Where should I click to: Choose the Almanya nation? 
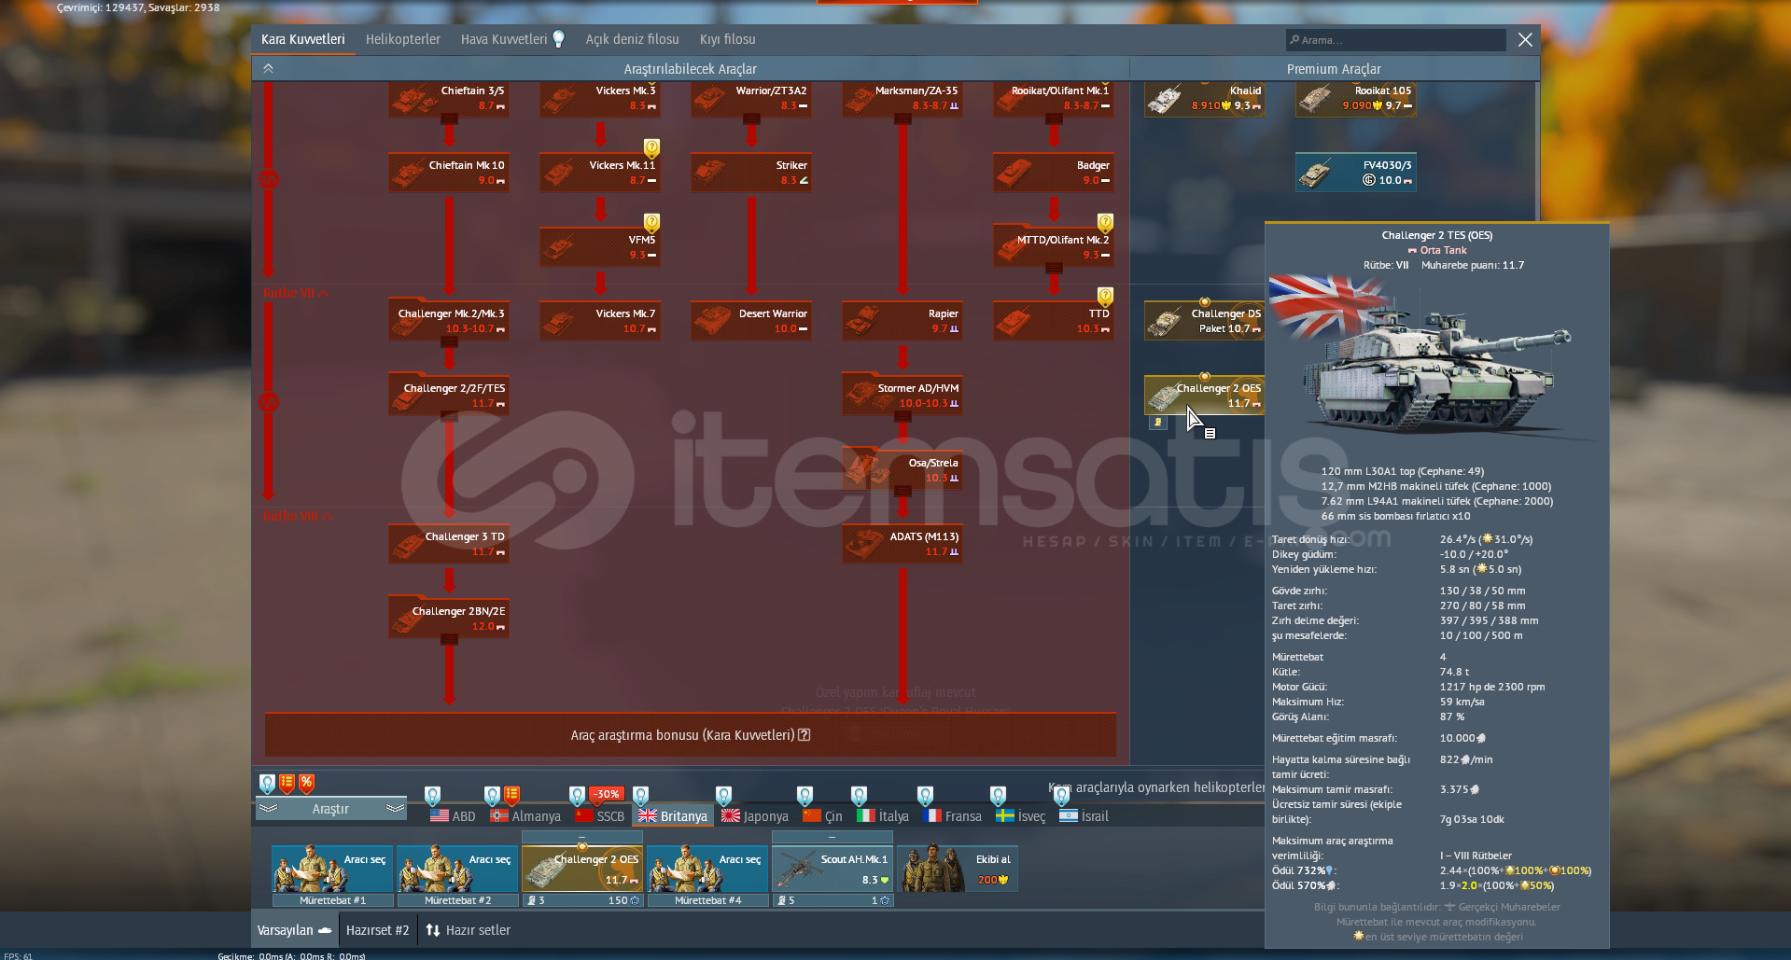pos(525,816)
